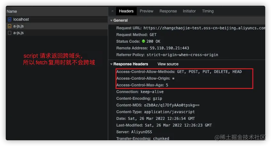
Task: Click the Access-Control-Allow-Origin asterisk value
Action: coord(173,79)
